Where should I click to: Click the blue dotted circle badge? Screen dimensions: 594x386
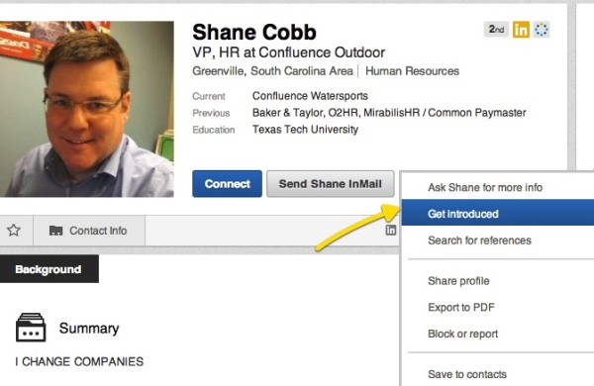click(542, 30)
